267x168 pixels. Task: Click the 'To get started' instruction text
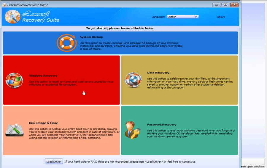(120, 28)
